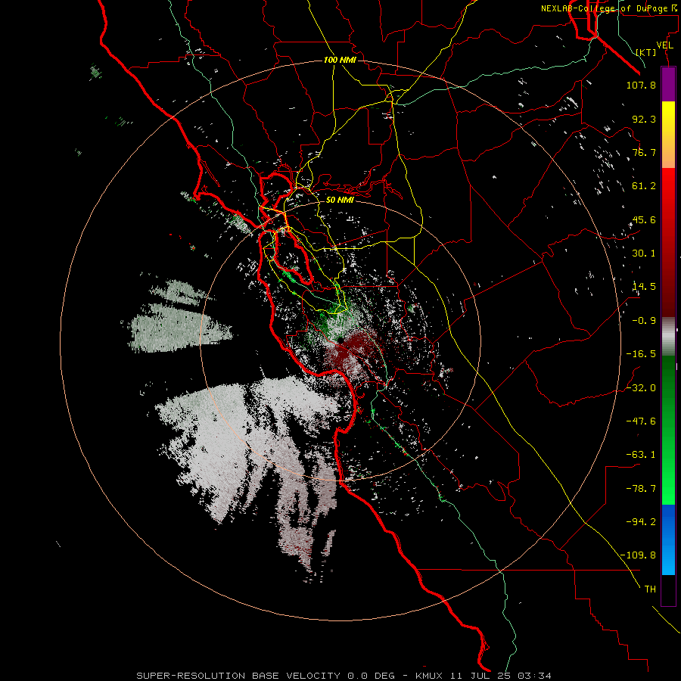This screenshot has height=681, width=681.
Task: Select the -16.5 value on velocity scale
Action: 641,354
